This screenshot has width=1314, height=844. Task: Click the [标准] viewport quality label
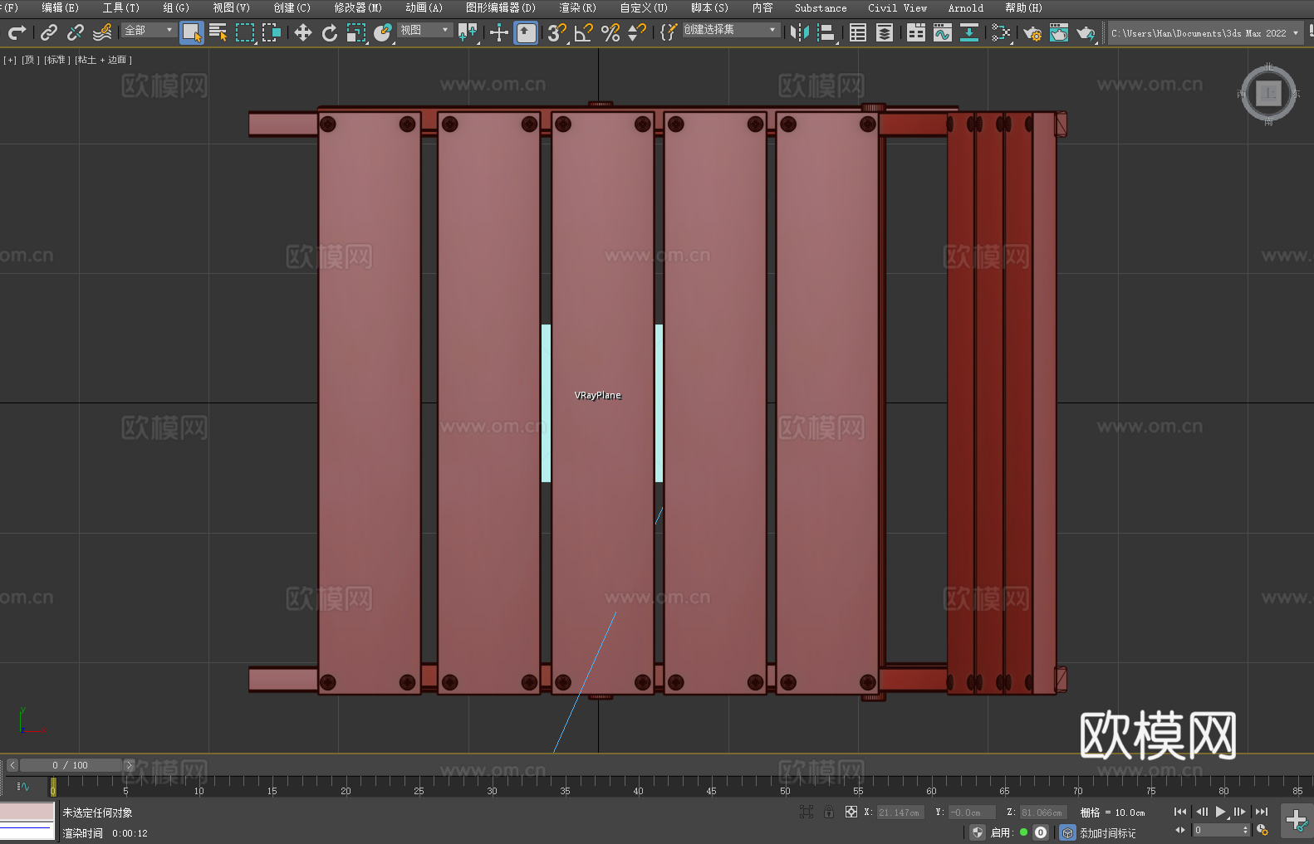point(56,60)
